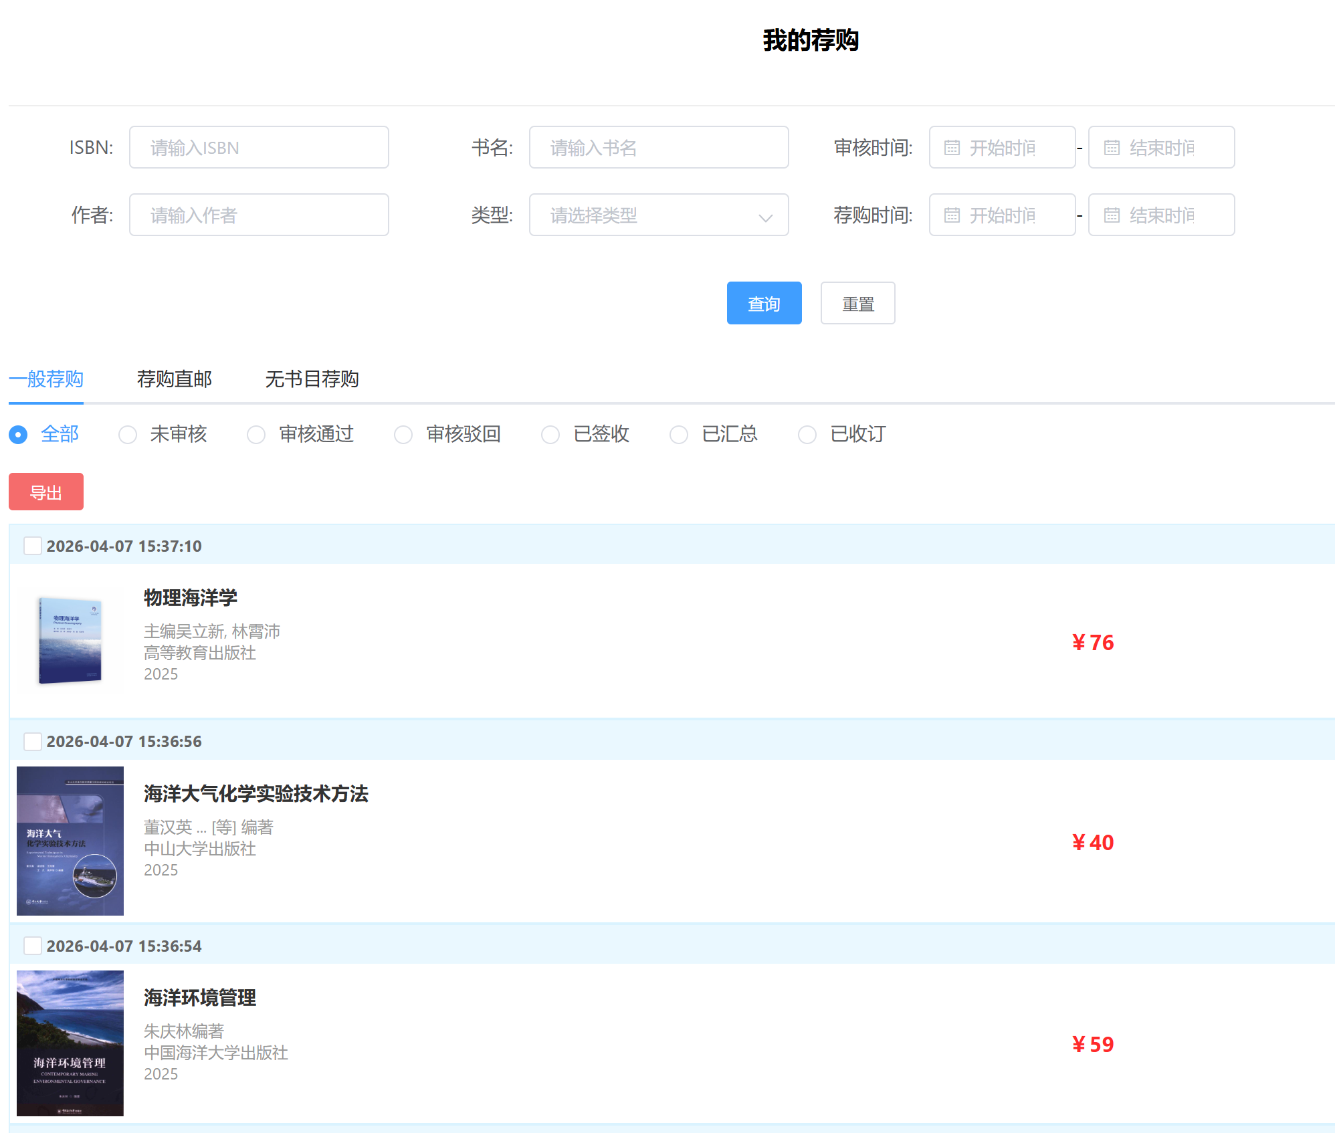
Task: Check the 15:37:10 entry checkbox
Action: (32, 546)
